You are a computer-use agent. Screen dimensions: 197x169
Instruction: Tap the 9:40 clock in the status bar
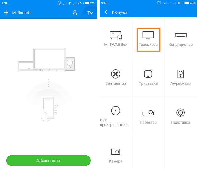104,3
